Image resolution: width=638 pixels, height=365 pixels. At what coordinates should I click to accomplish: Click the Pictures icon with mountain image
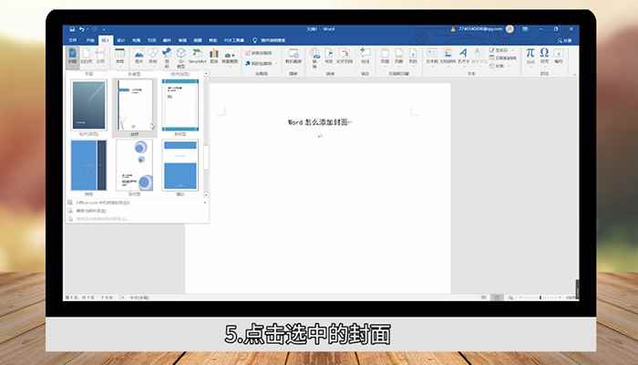[x=139, y=57]
